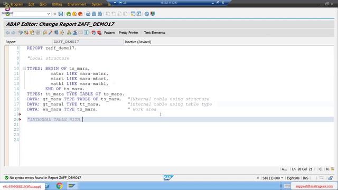Open the Edit menu

31,4
